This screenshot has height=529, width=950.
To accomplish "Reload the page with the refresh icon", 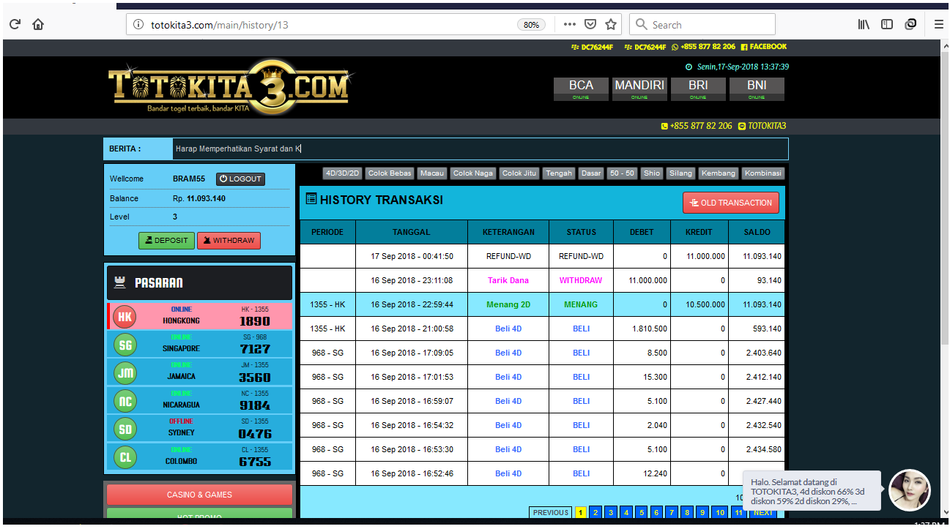I will (15, 24).
